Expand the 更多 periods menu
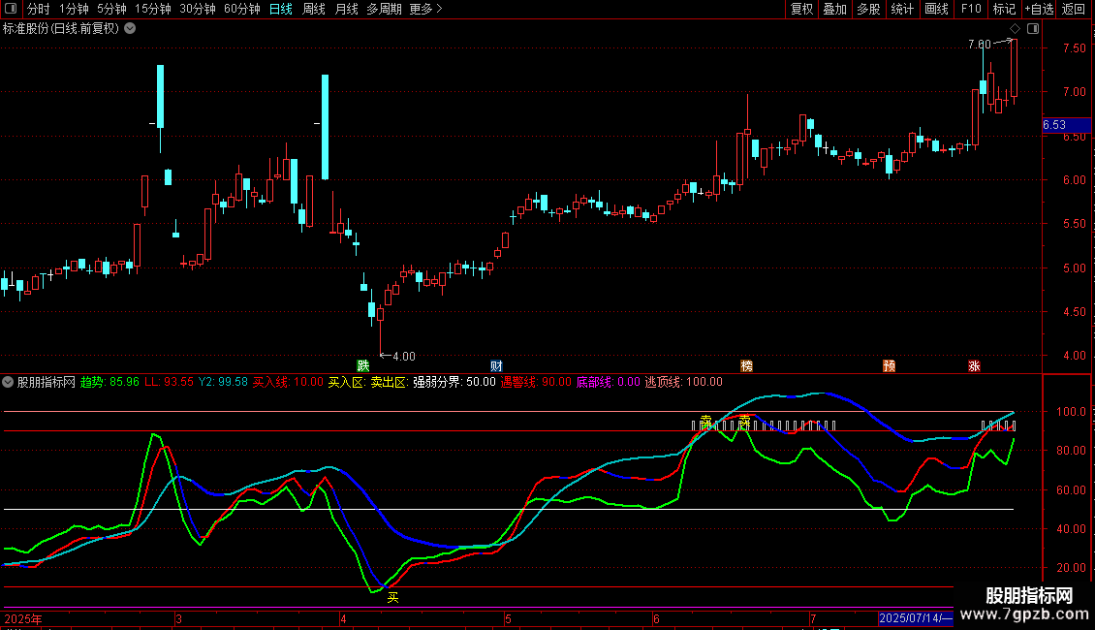This screenshot has width=1095, height=630. click(x=425, y=9)
